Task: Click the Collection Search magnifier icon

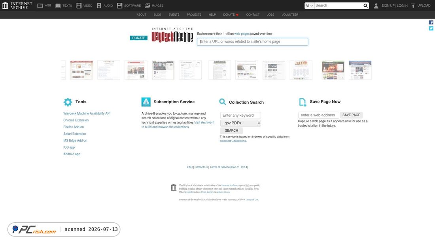Action: 223,102
